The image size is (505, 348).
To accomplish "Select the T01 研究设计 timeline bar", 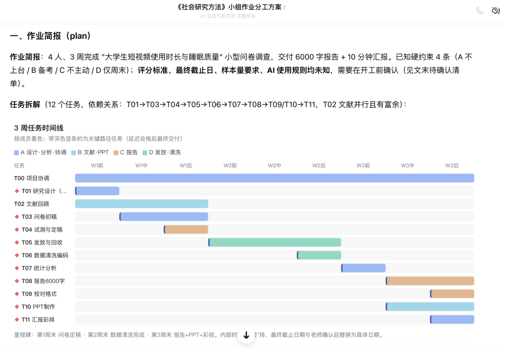I will tap(97, 191).
